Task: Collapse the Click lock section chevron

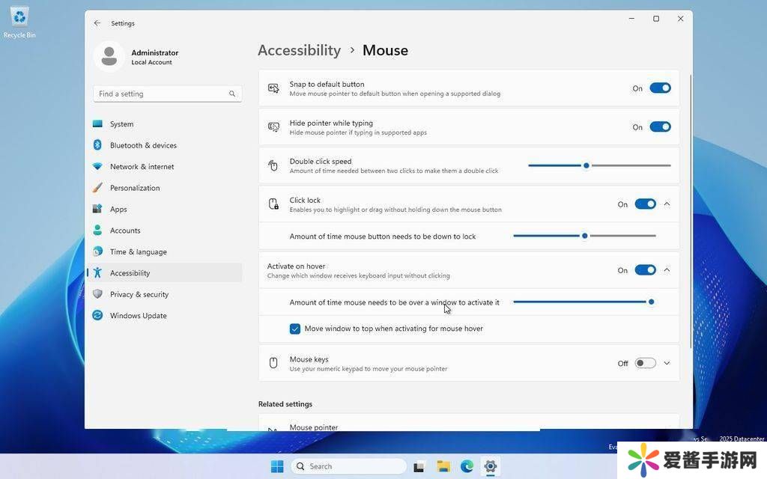Action: (667, 204)
